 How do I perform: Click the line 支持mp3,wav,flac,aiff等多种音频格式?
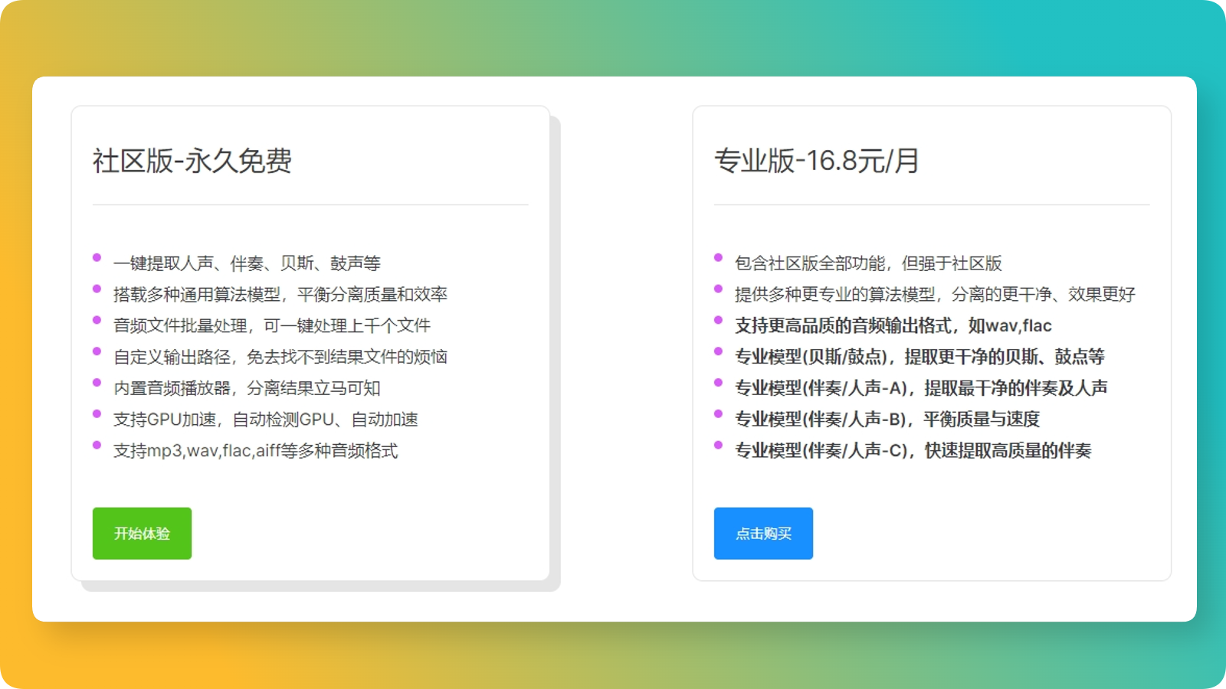pos(256,451)
